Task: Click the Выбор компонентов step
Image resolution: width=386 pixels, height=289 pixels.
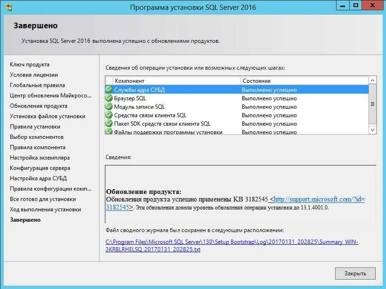Action: pos(37,137)
